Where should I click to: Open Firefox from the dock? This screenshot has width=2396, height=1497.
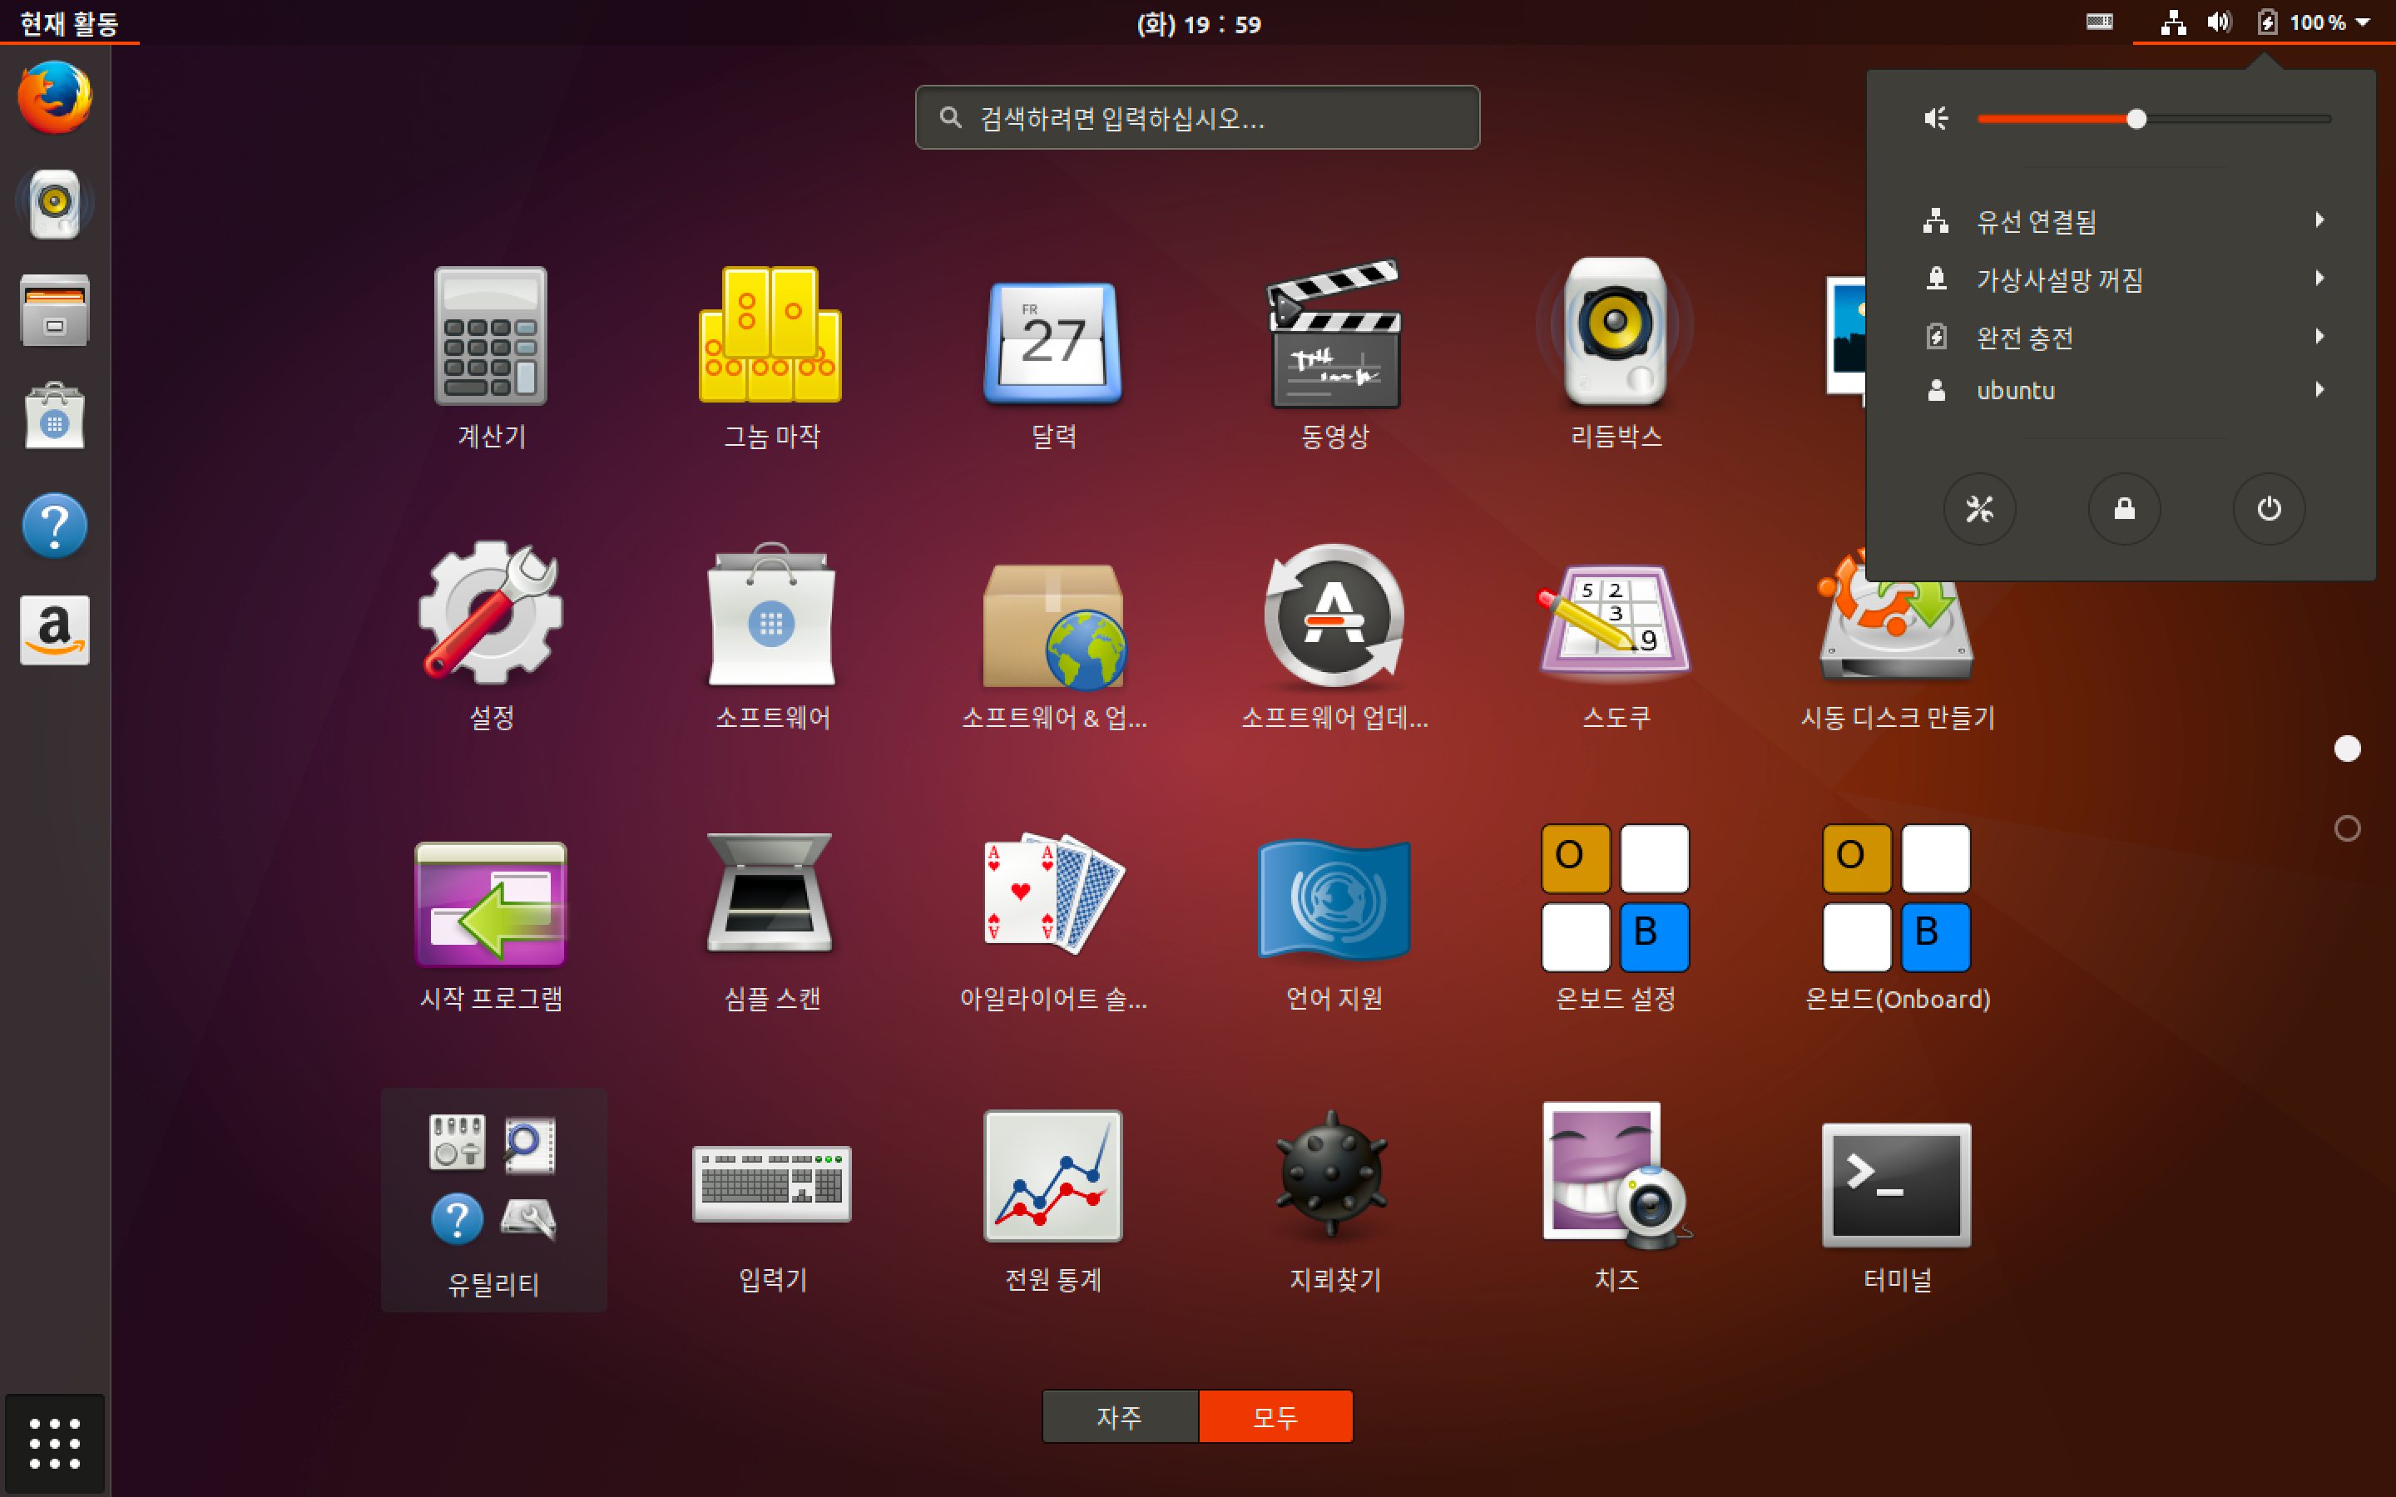[54, 97]
